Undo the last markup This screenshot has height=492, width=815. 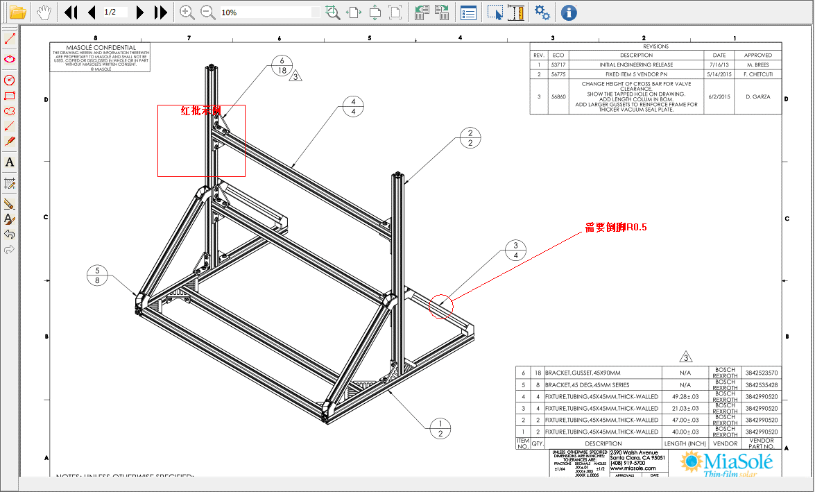point(9,234)
